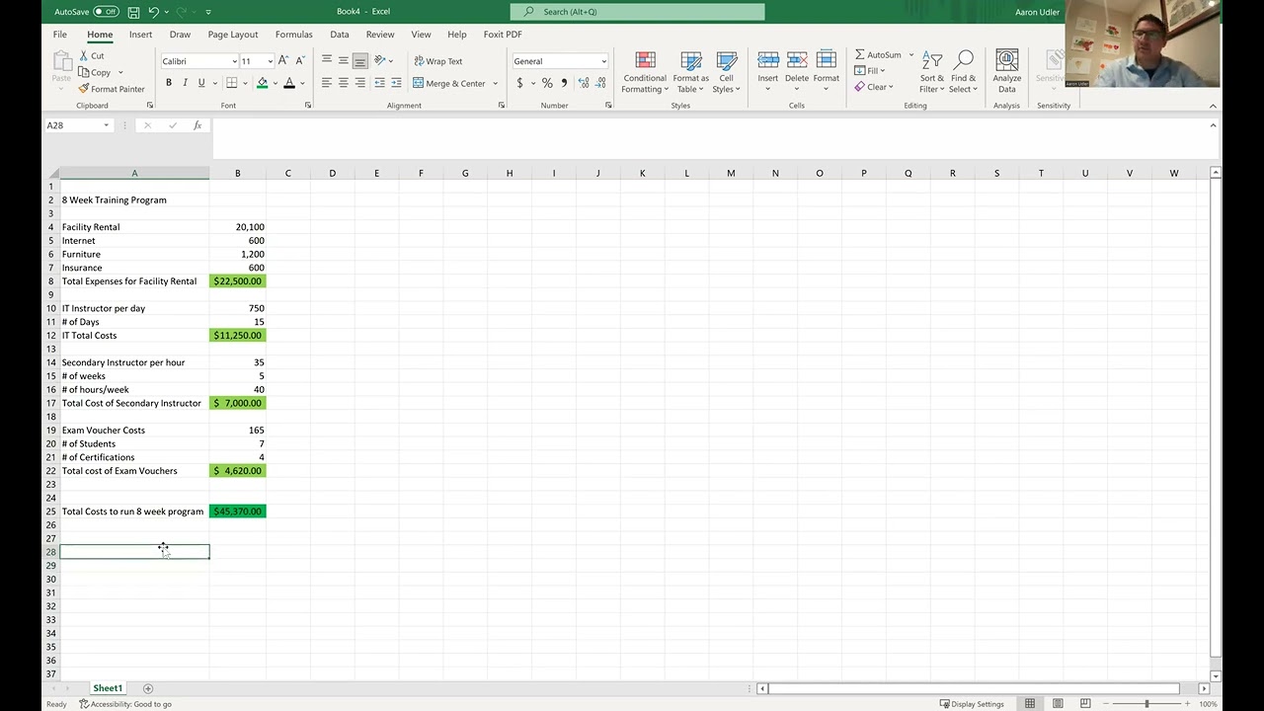
Task: Click the Insert Function fx icon
Action: pos(197,125)
